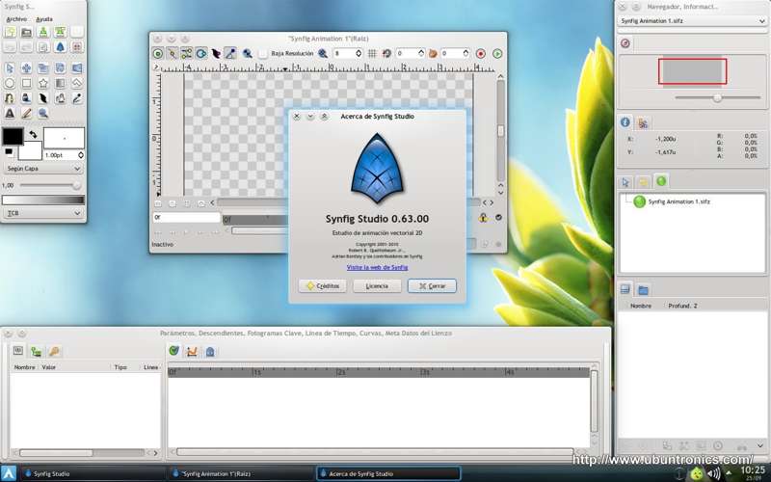Toggle animation mode icon in canvas window
This screenshot has width=771, height=482.
(498, 218)
